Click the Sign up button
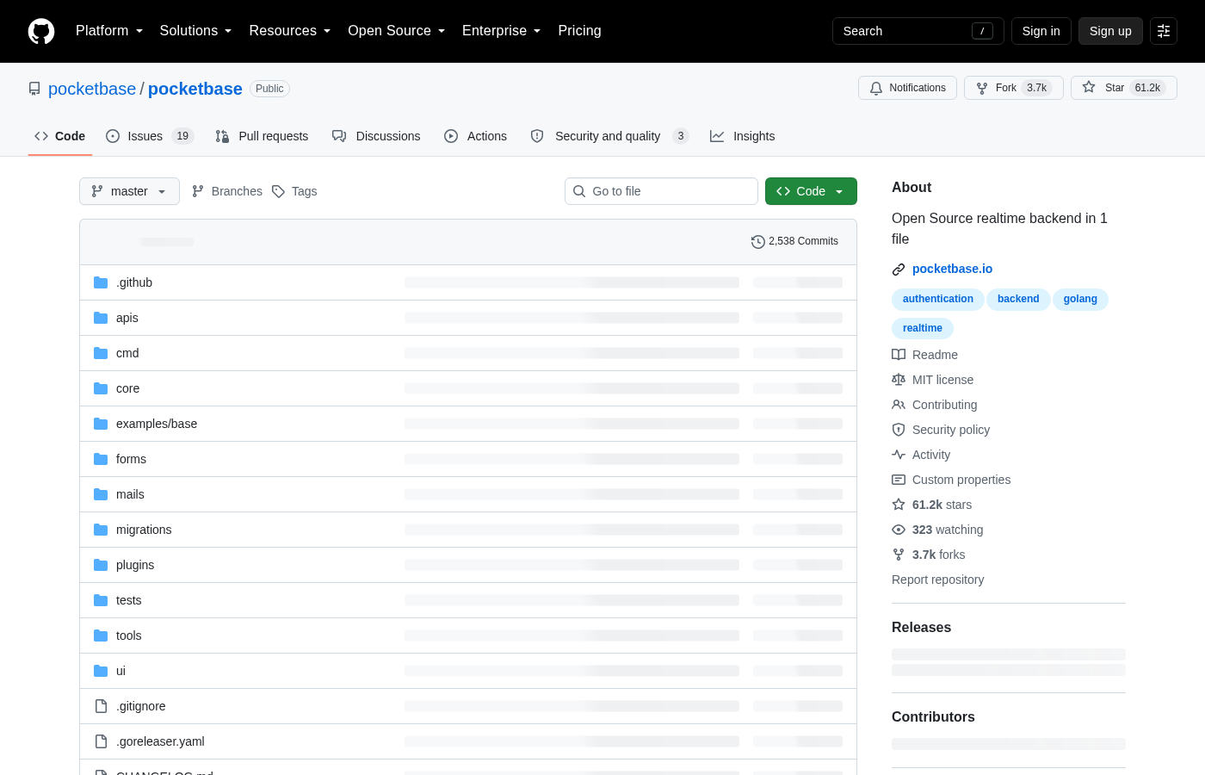Screen dimensions: 1205x775 tap(1110, 31)
